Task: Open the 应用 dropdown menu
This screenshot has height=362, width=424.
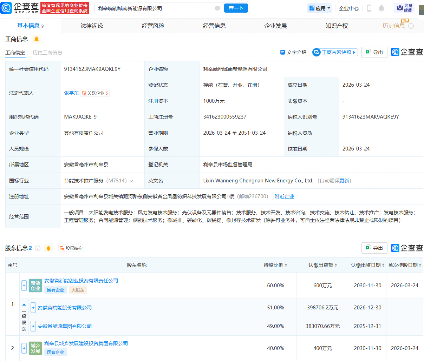Action: (x=320, y=8)
